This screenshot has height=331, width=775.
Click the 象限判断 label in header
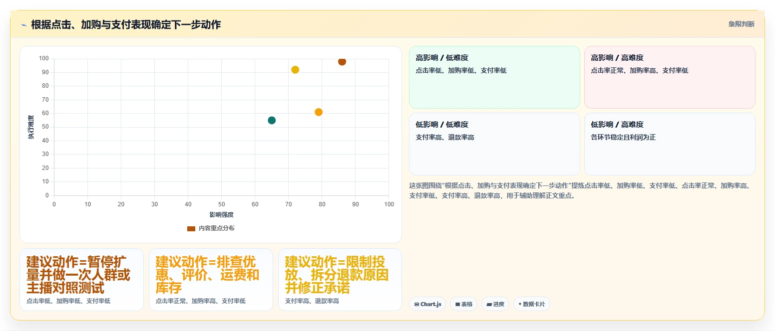click(x=742, y=24)
